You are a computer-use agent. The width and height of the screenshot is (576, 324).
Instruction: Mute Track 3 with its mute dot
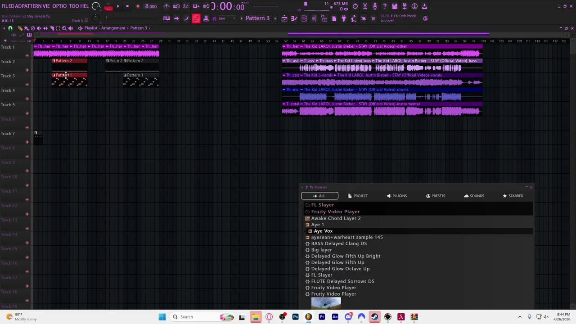point(27,84)
